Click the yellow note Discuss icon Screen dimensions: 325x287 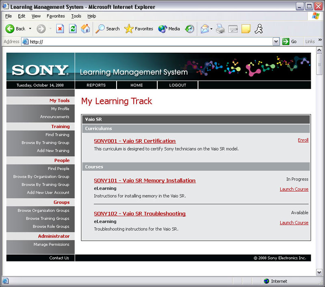[246, 29]
